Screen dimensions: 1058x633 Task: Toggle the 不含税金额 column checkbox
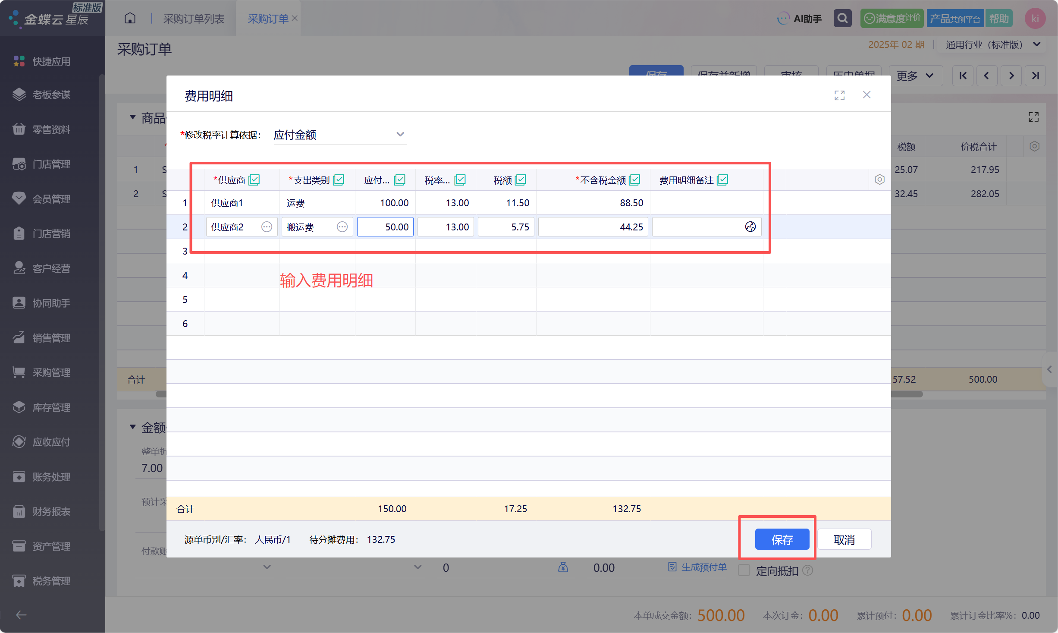(634, 180)
